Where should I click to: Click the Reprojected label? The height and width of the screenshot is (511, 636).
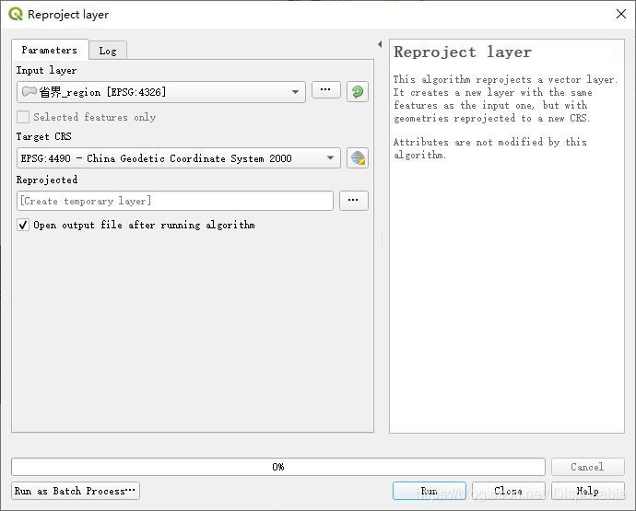47,180
